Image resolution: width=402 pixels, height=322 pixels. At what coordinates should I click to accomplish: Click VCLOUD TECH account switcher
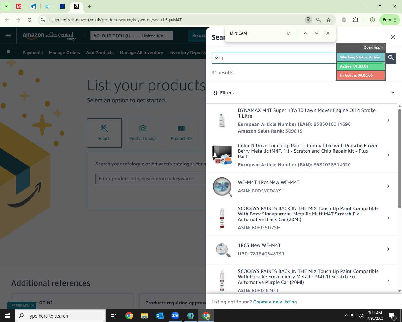(114, 36)
